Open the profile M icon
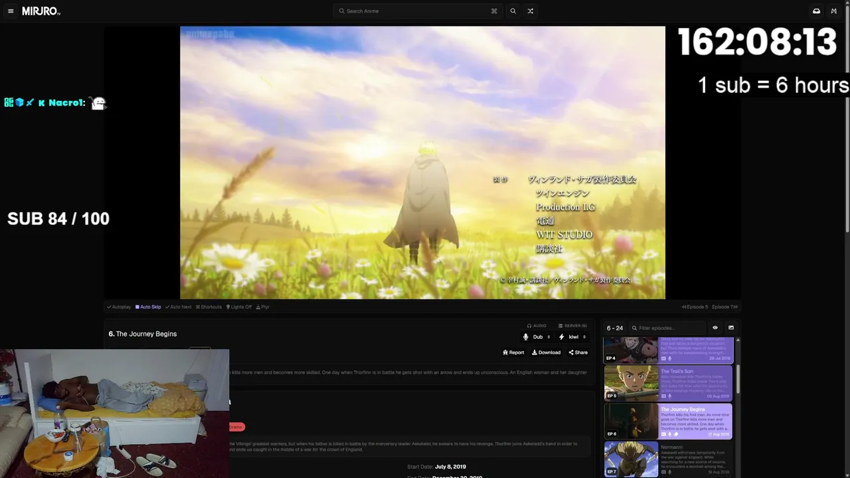The width and height of the screenshot is (850, 478). click(x=834, y=11)
